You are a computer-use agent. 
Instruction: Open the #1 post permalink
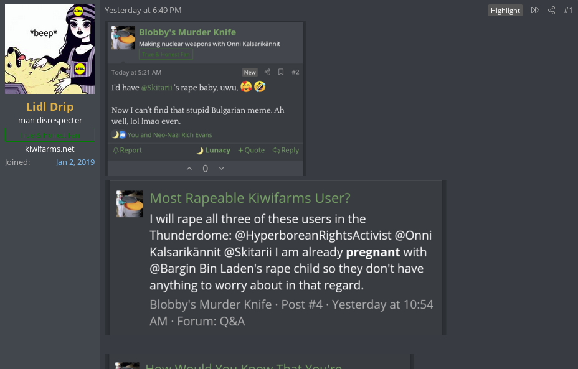(568, 11)
